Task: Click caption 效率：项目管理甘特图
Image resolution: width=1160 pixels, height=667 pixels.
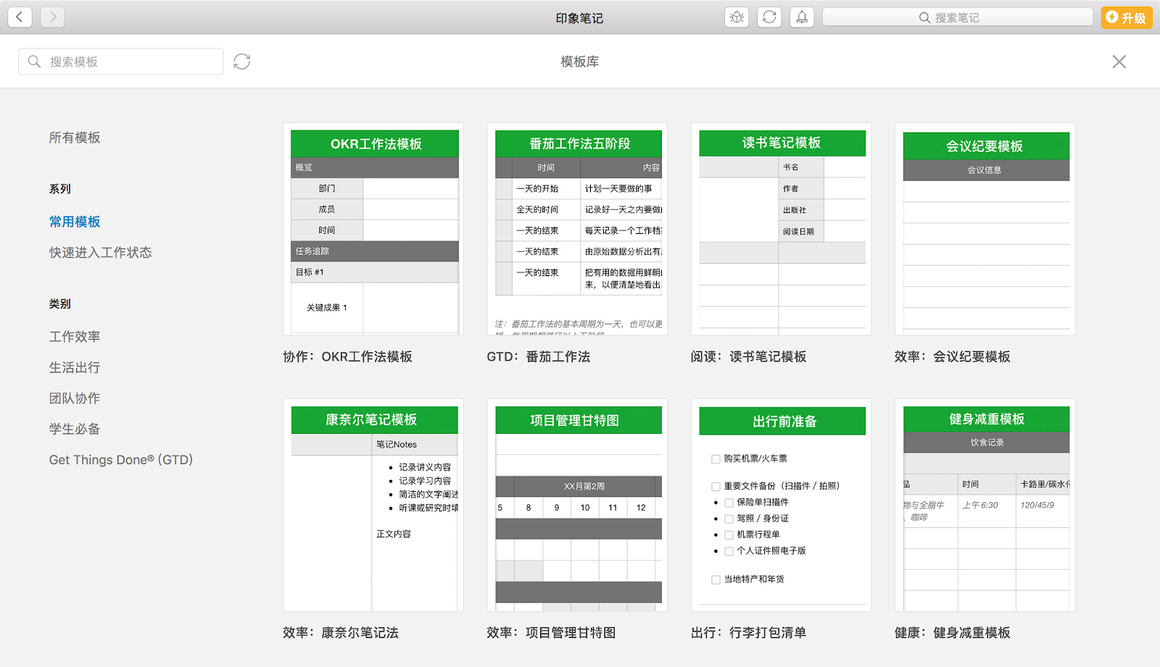Action: (551, 633)
